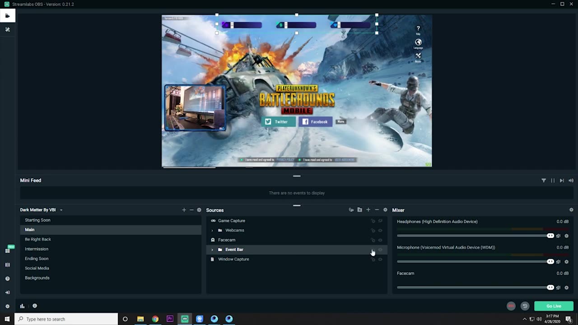Viewport: 578px width, 325px height.
Task: Open File Explorer from the taskbar
Action: [x=140, y=319]
